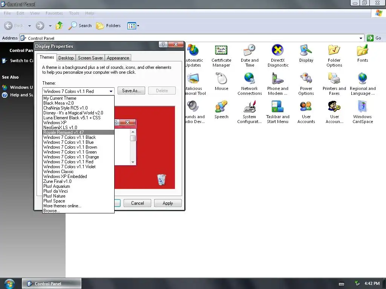
Task: Collapse the Theme combo box arrow
Action: [111, 91]
